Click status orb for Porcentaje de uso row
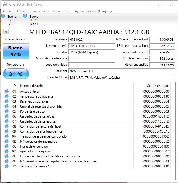The height and width of the screenshot is (183, 178). [7, 111]
